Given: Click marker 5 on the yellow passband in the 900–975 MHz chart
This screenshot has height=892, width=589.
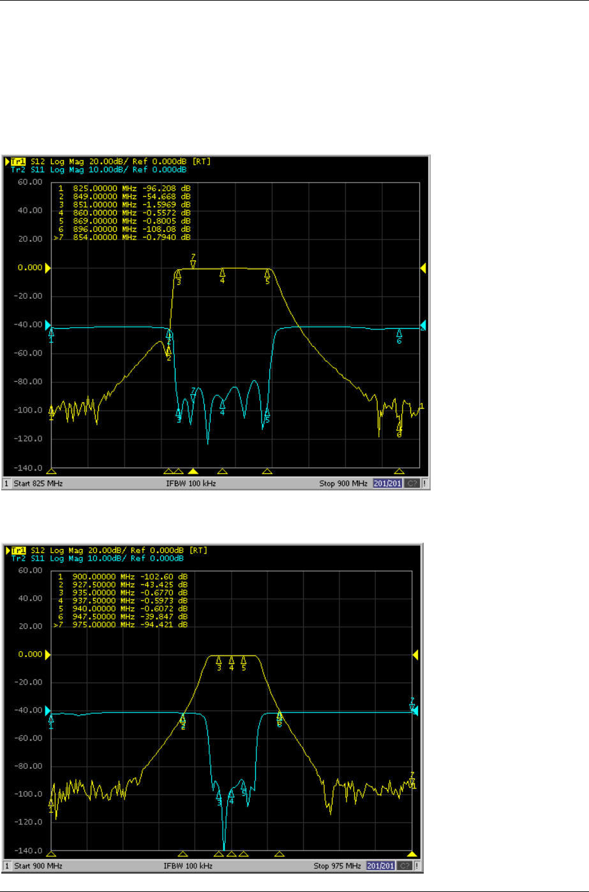Looking at the screenshot, I should [x=243, y=663].
